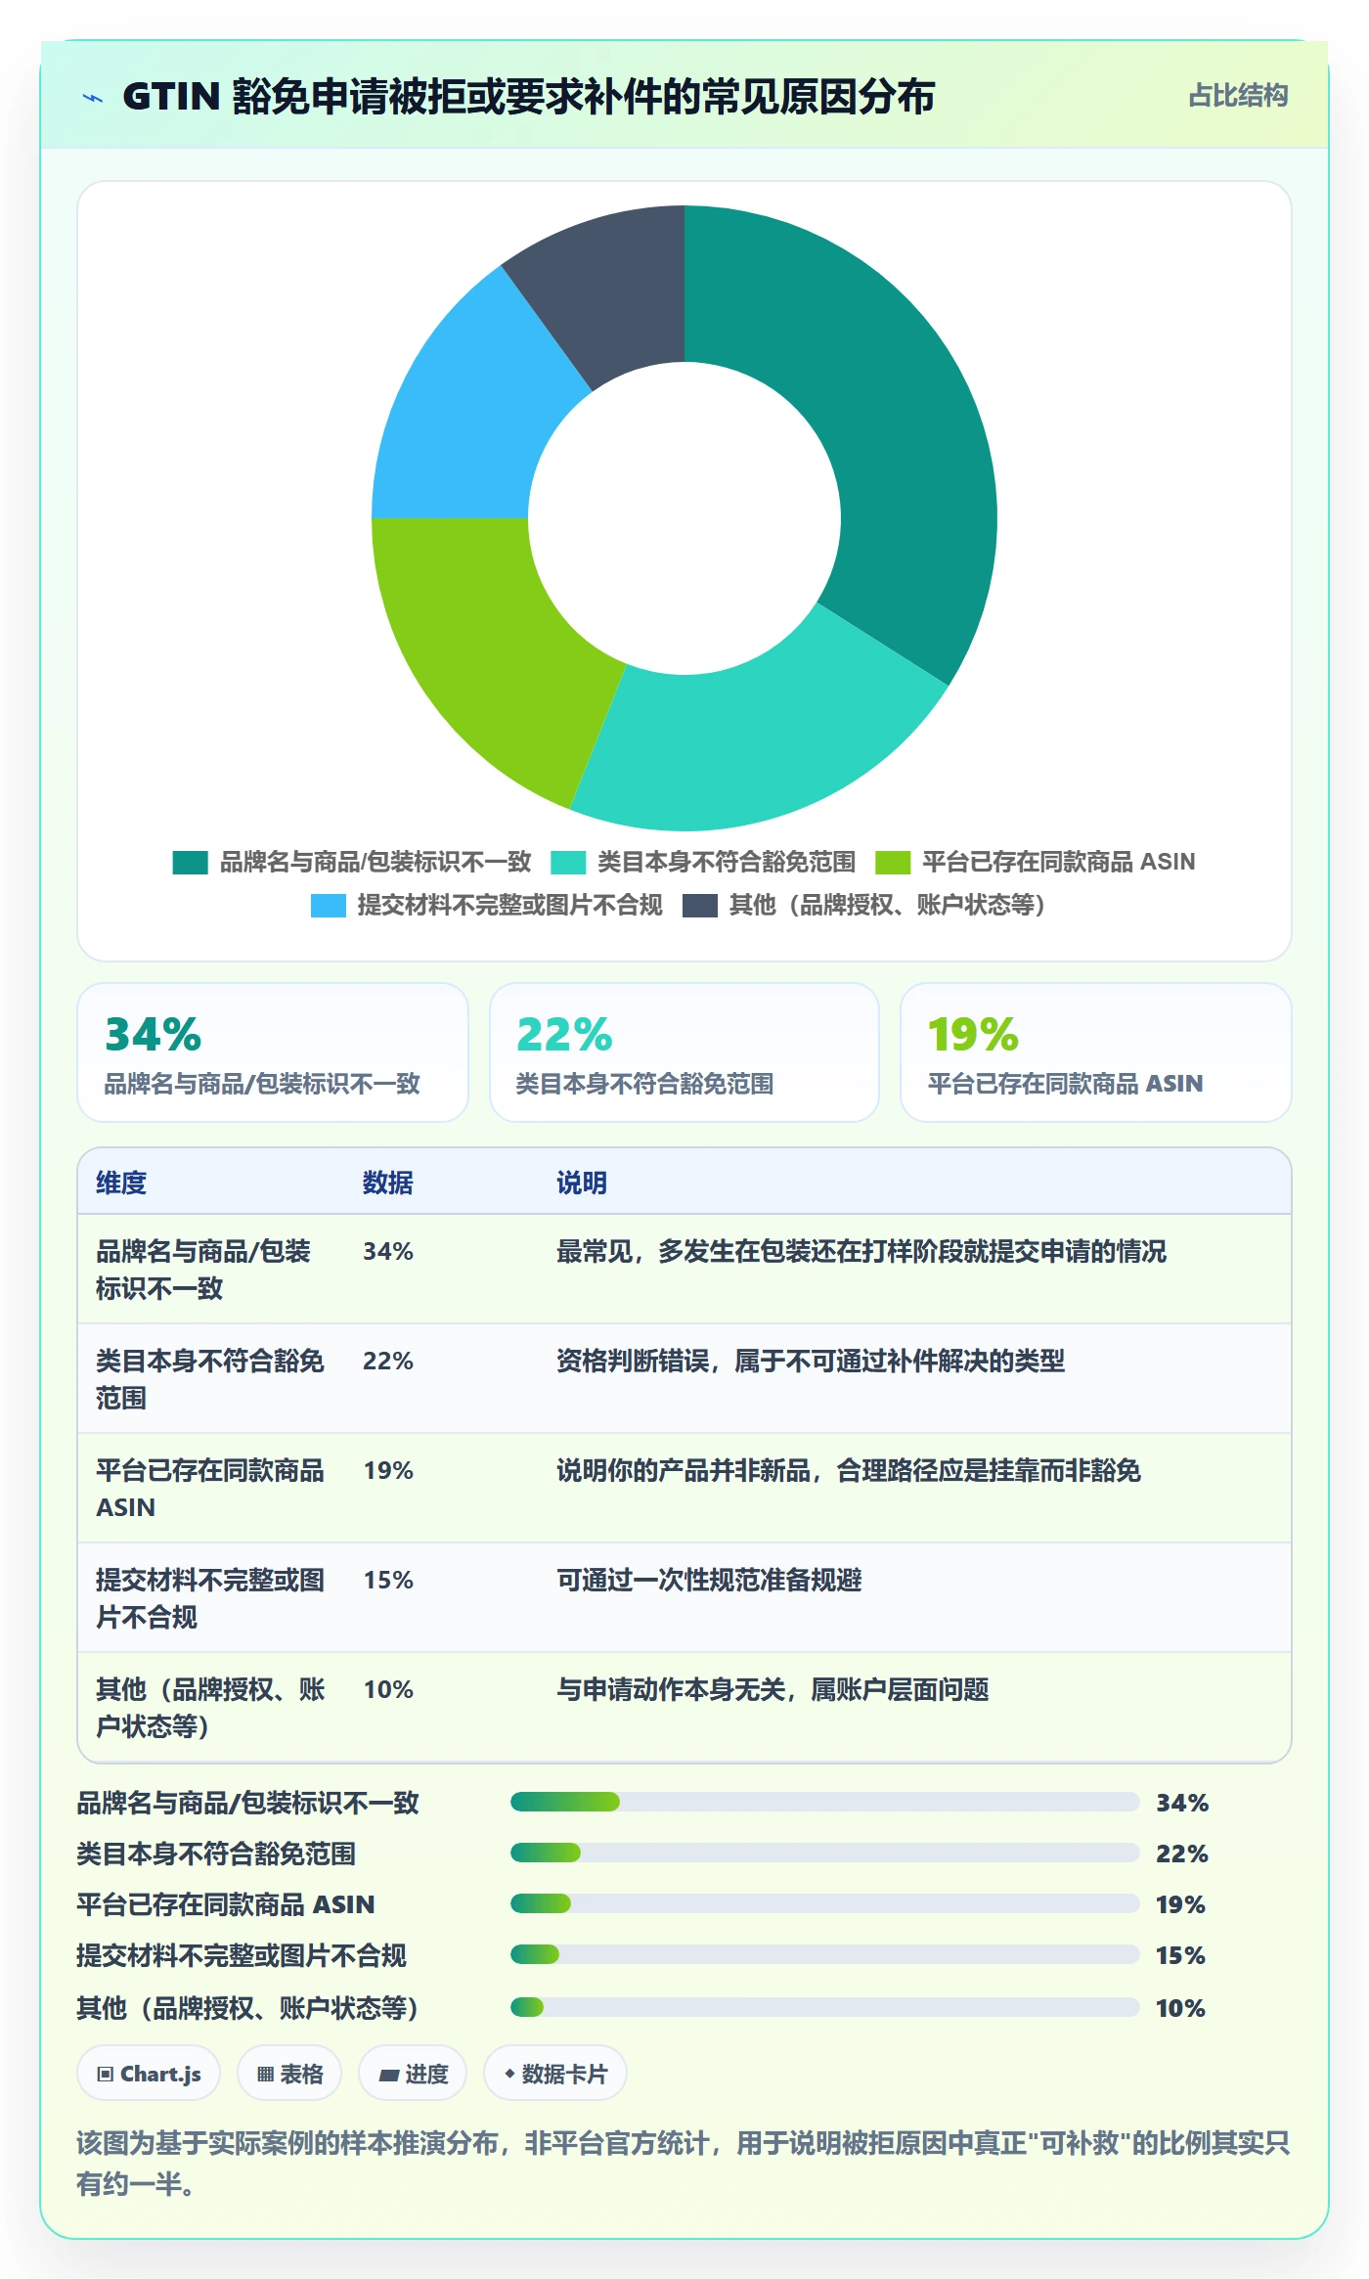Click the "维度" table column header
Screen dimensions: 1369x2279
(x=121, y=1183)
